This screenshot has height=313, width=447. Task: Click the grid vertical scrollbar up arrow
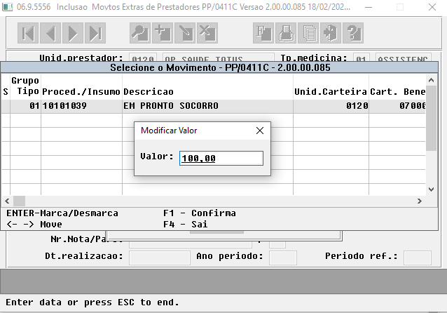[432, 80]
